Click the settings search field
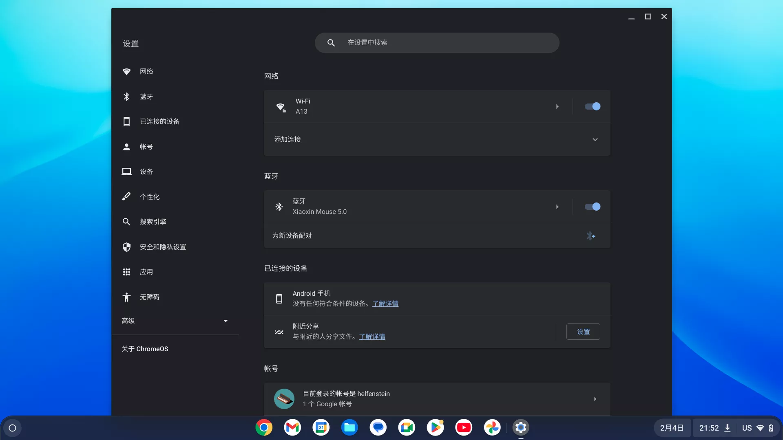Viewport: 783px width, 440px height. coord(437,42)
